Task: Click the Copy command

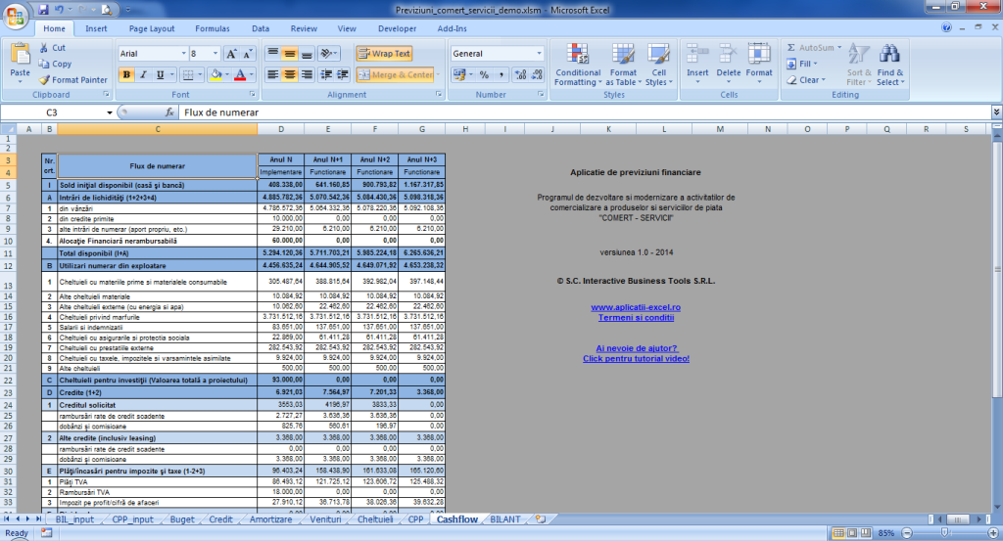Action: [x=55, y=64]
